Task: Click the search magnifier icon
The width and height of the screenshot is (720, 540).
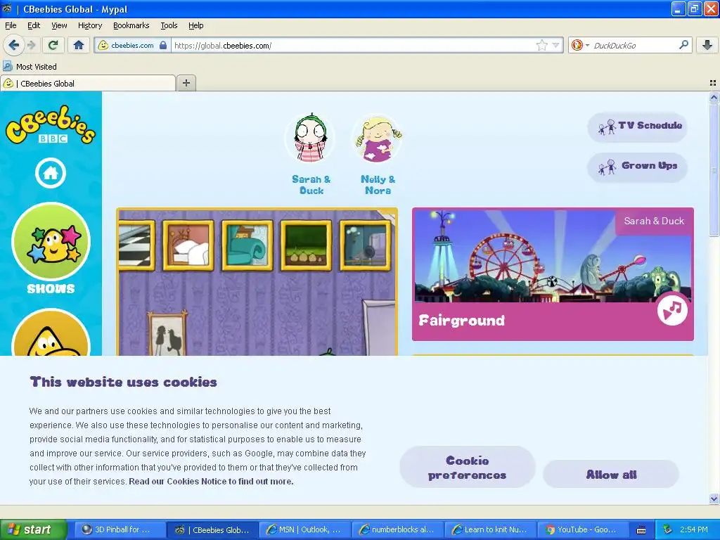Action: (683, 45)
